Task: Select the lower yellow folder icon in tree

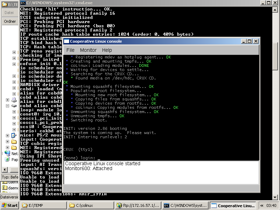Action: (14, 147)
